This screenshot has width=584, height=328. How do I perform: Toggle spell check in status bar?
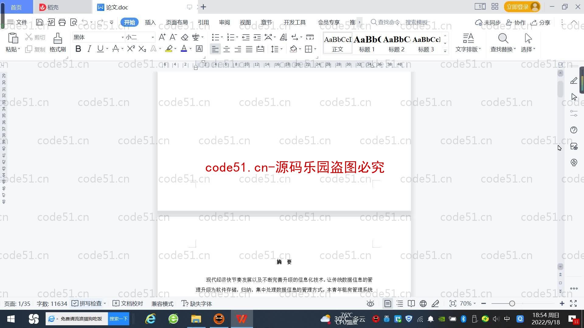tap(88, 303)
